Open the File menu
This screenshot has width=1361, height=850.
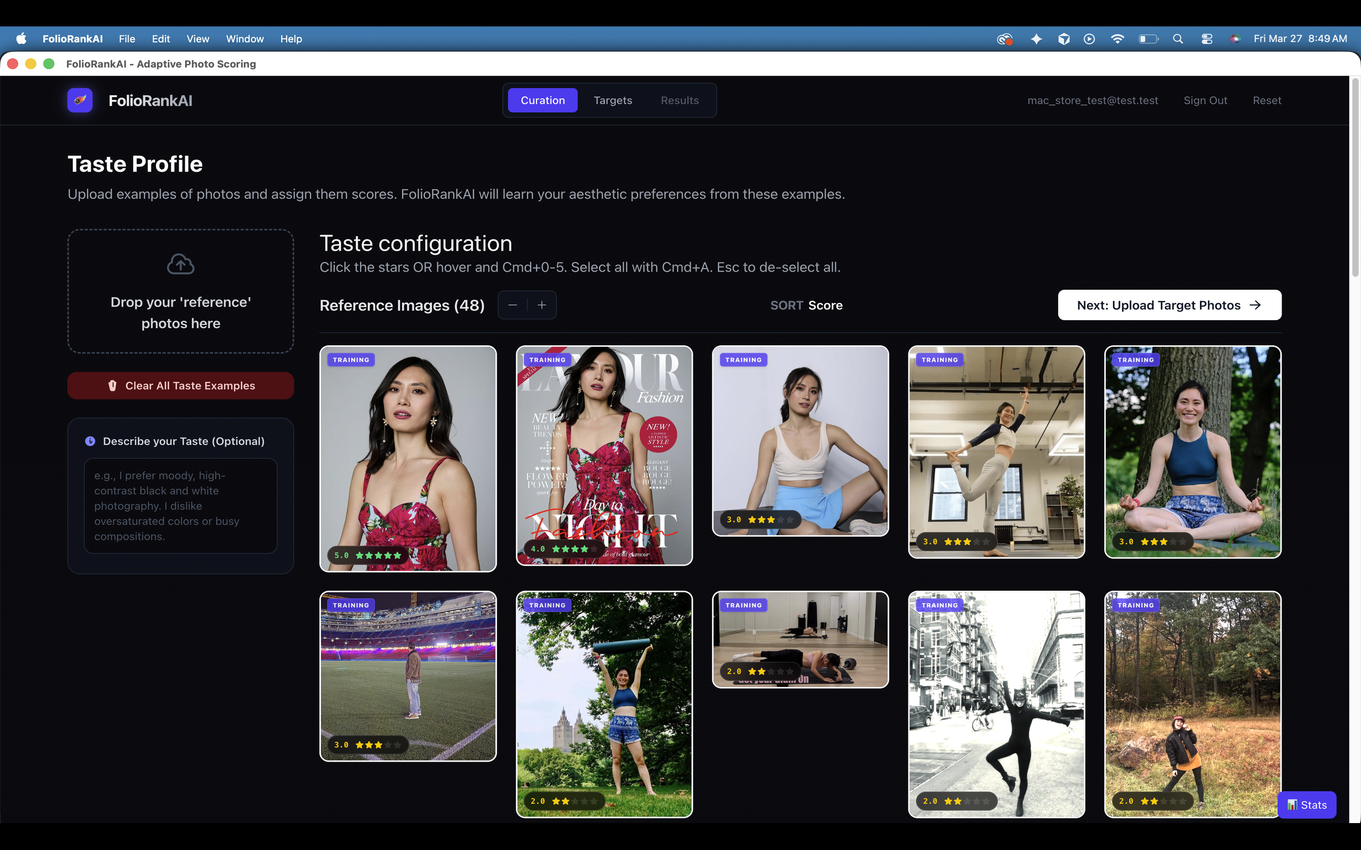(127, 39)
